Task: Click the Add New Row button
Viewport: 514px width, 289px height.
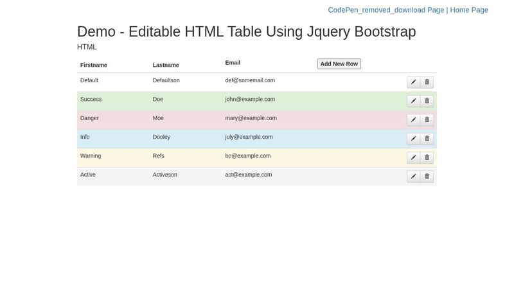Action: click(x=339, y=64)
